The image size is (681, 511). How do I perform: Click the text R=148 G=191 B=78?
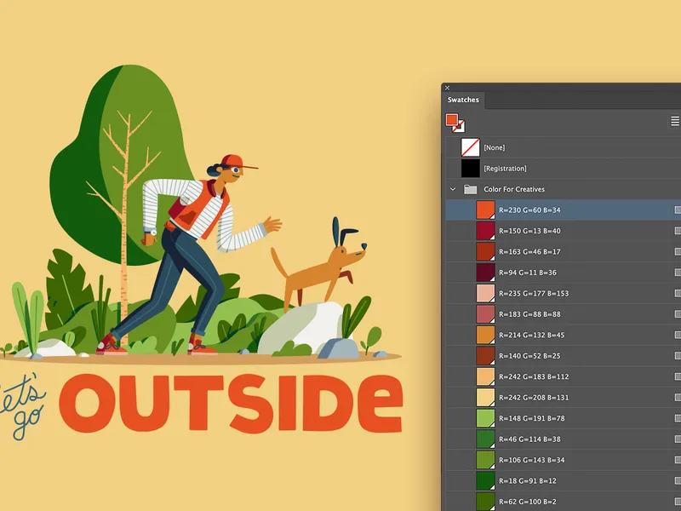[531, 419]
